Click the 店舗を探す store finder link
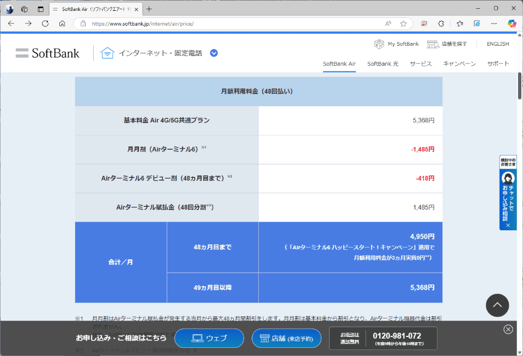 click(x=447, y=44)
